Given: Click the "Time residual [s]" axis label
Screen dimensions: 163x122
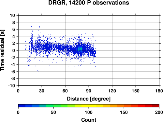Looking at the screenshot, I should point(2,50).
